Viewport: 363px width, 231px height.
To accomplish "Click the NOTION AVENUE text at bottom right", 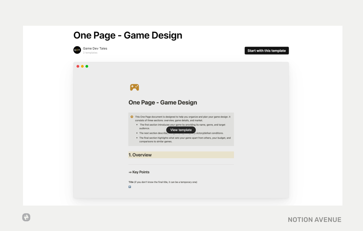I will 314,219.
